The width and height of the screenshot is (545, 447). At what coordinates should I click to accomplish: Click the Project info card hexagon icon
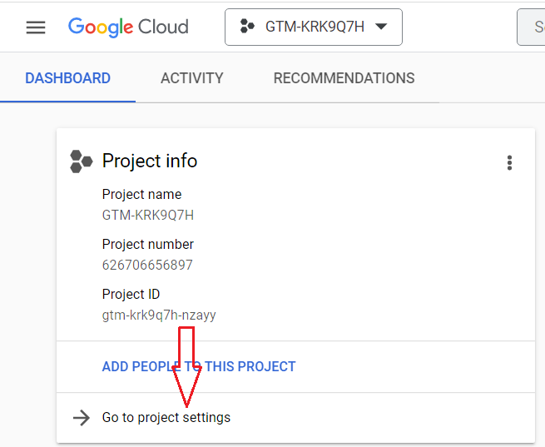click(x=82, y=161)
